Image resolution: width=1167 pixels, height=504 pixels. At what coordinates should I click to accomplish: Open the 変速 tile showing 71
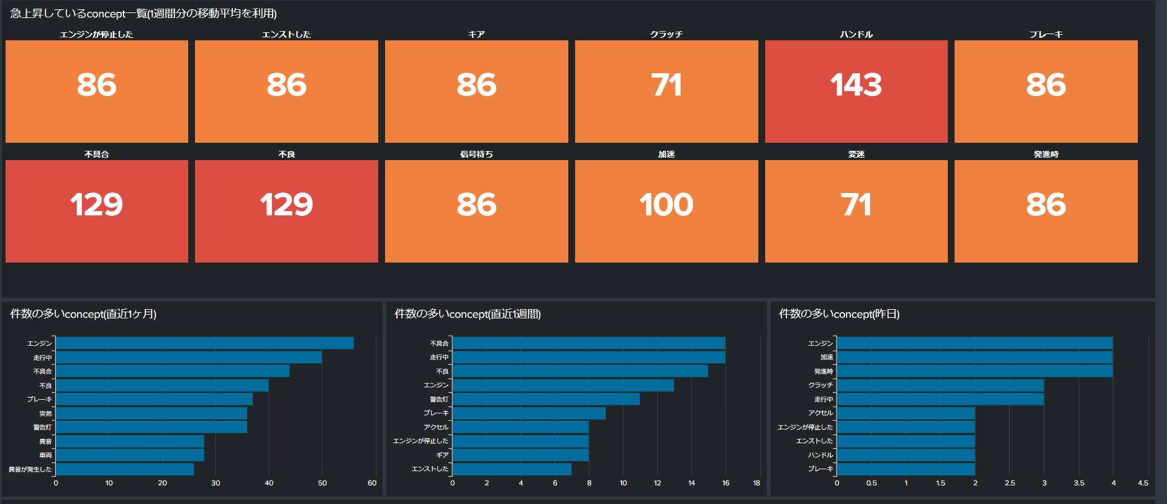coord(856,211)
